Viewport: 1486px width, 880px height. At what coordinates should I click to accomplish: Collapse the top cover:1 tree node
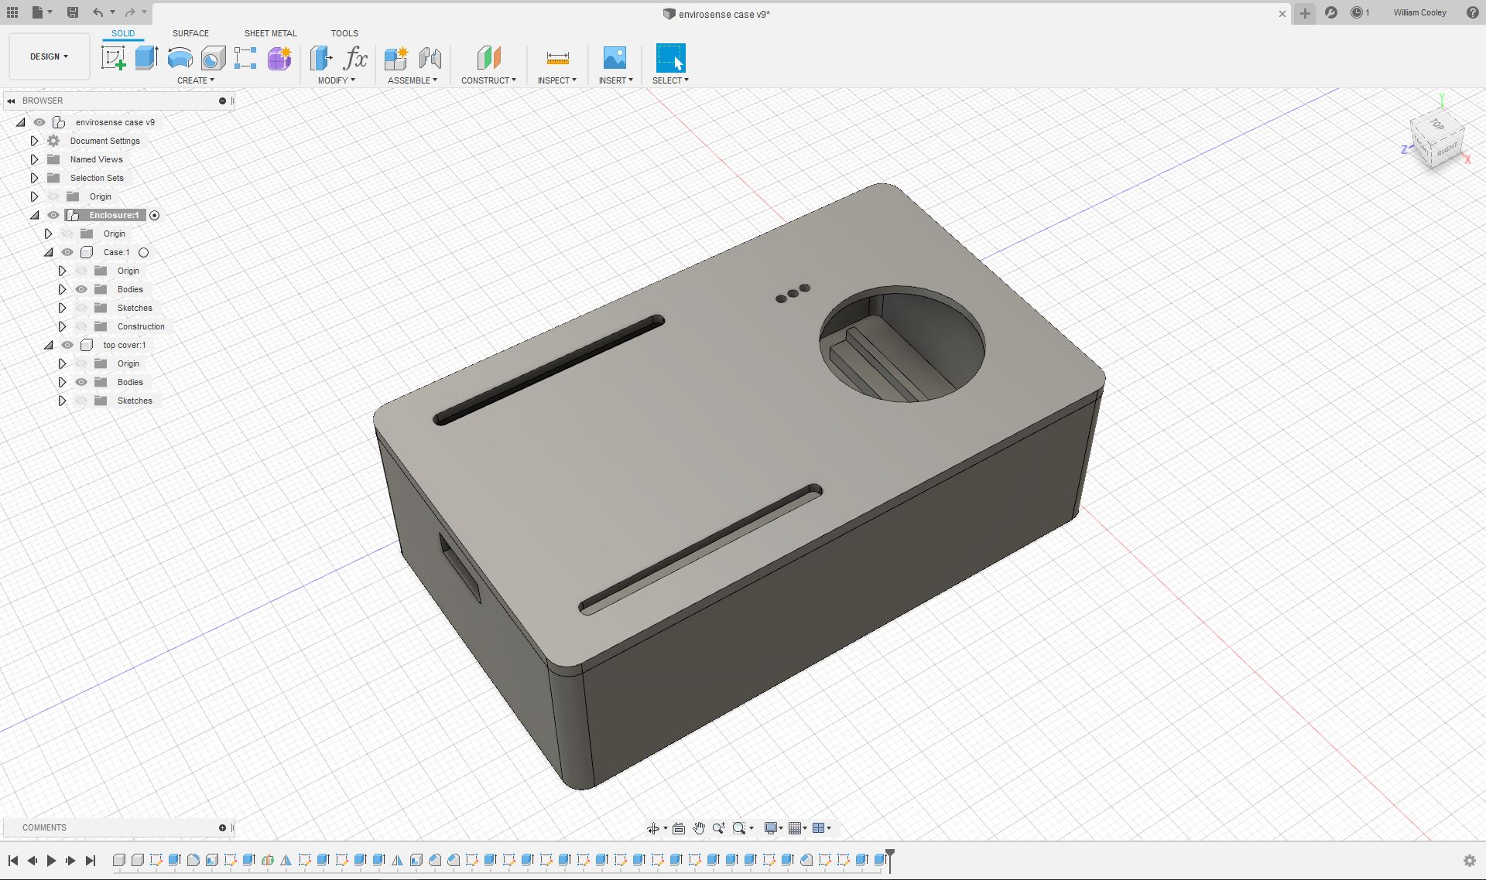pyautogui.click(x=48, y=345)
